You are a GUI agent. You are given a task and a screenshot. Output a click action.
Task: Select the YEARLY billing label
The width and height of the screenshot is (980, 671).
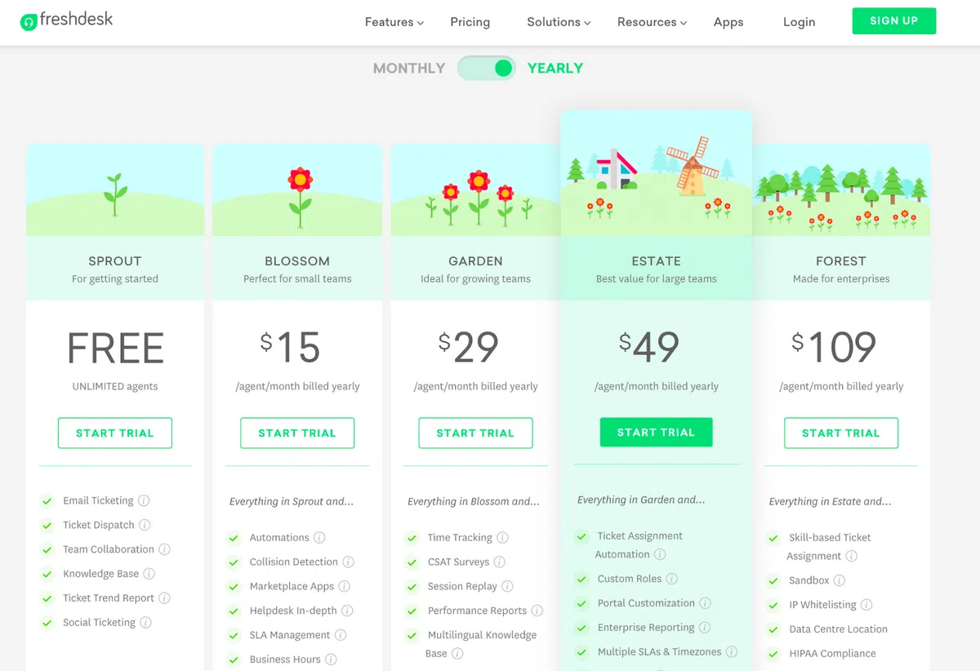(555, 69)
